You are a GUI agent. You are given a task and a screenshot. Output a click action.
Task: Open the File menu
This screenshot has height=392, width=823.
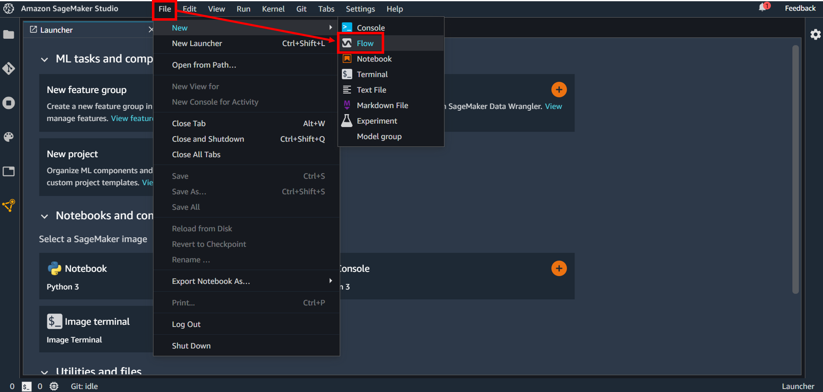click(165, 9)
